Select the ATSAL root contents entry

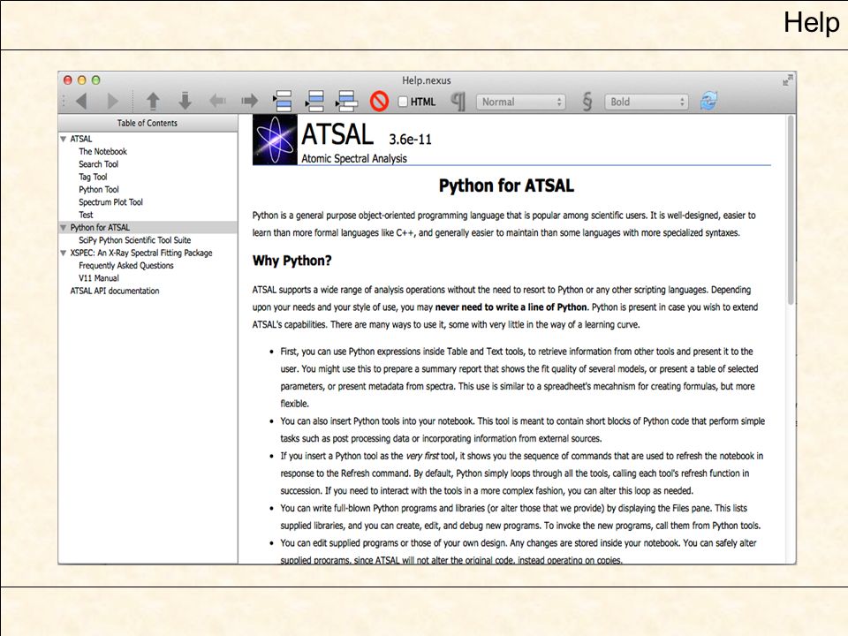81,139
